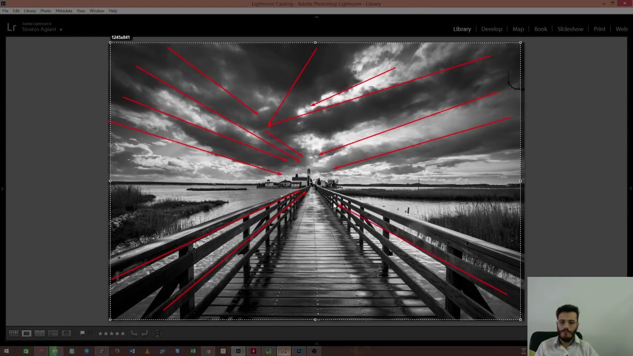This screenshot has height=356, width=633.
Task: Rotate photo counter-clockwise with toolbar arrow
Action: tap(134, 334)
